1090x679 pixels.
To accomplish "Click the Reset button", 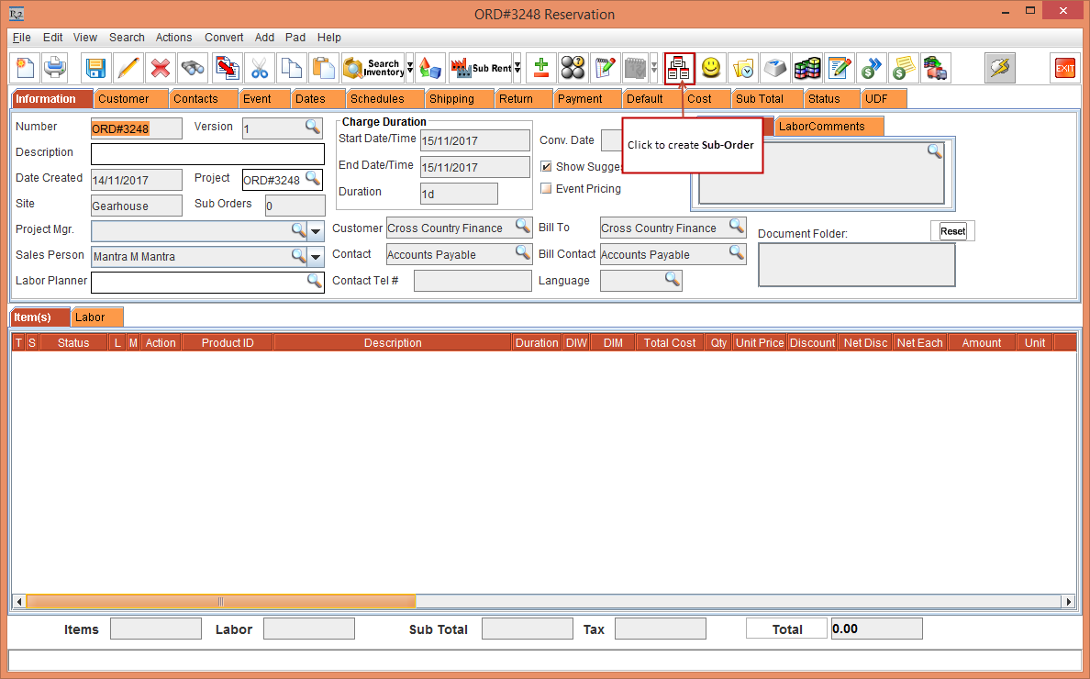I will (952, 231).
